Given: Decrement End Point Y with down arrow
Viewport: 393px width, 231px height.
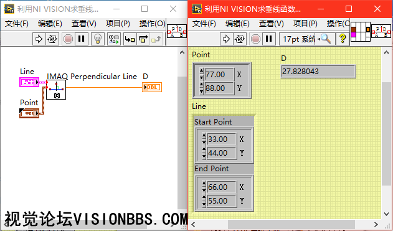Looking at the screenshot, I should pos(204,204).
